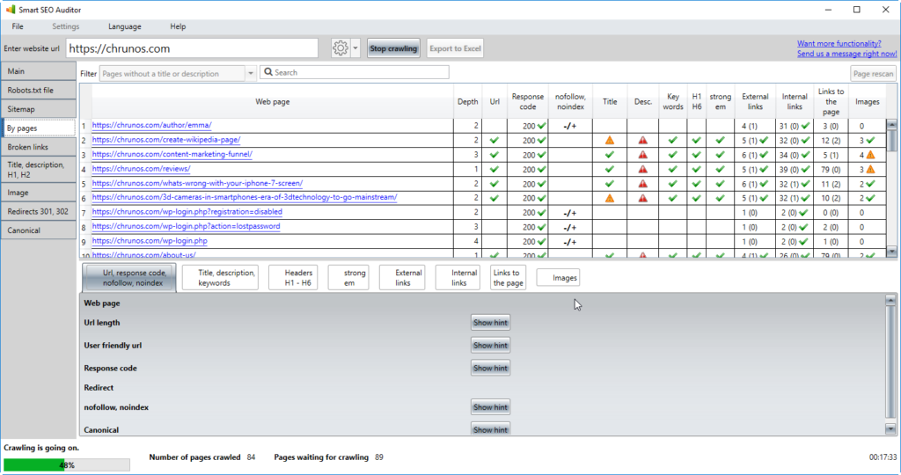The image size is (901, 475).
Task: Open wp-login.php?action=lostpassword link
Action: point(186,226)
